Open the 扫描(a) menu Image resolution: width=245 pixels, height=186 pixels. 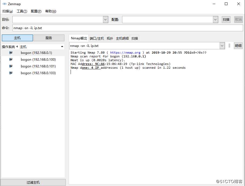[8, 11]
